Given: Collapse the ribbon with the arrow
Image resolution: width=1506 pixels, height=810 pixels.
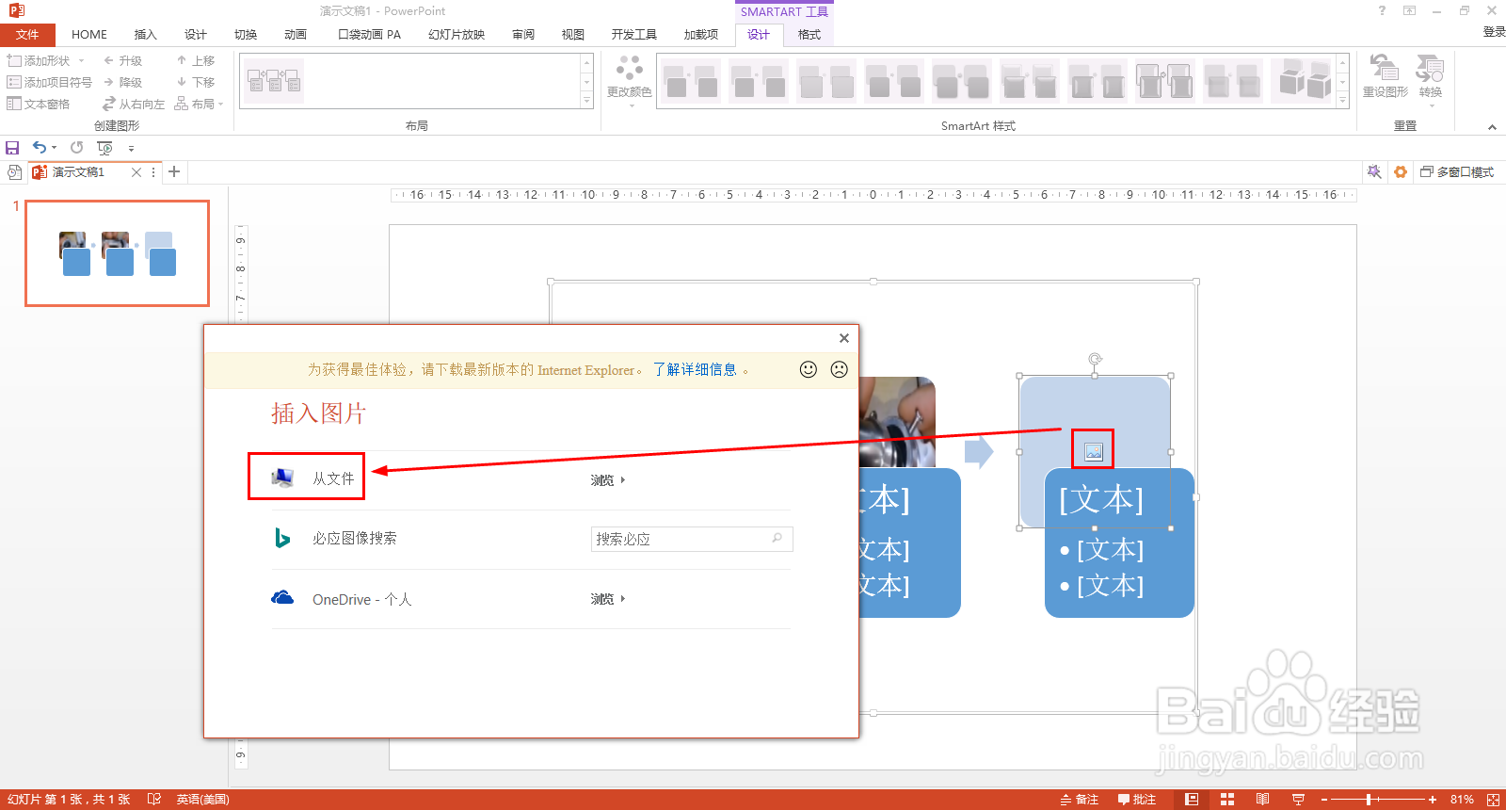Looking at the screenshot, I should (x=1492, y=127).
